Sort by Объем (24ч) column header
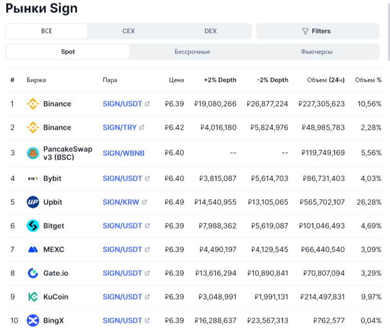Viewport: 390px width, 331px height. [x=326, y=80]
